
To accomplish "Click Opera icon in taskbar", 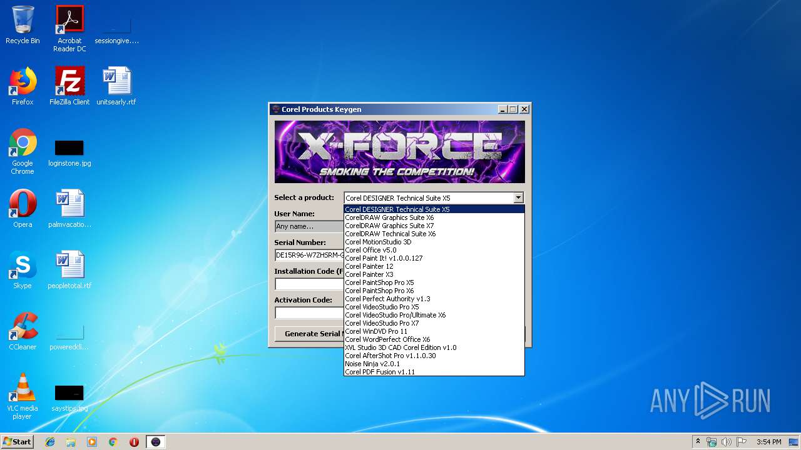I will click(134, 442).
